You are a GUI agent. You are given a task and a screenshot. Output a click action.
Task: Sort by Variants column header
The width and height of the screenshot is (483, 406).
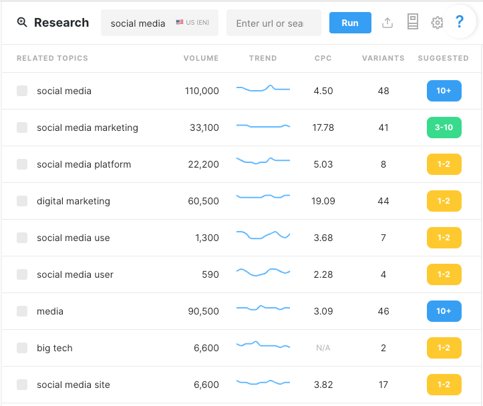[x=383, y=58]
